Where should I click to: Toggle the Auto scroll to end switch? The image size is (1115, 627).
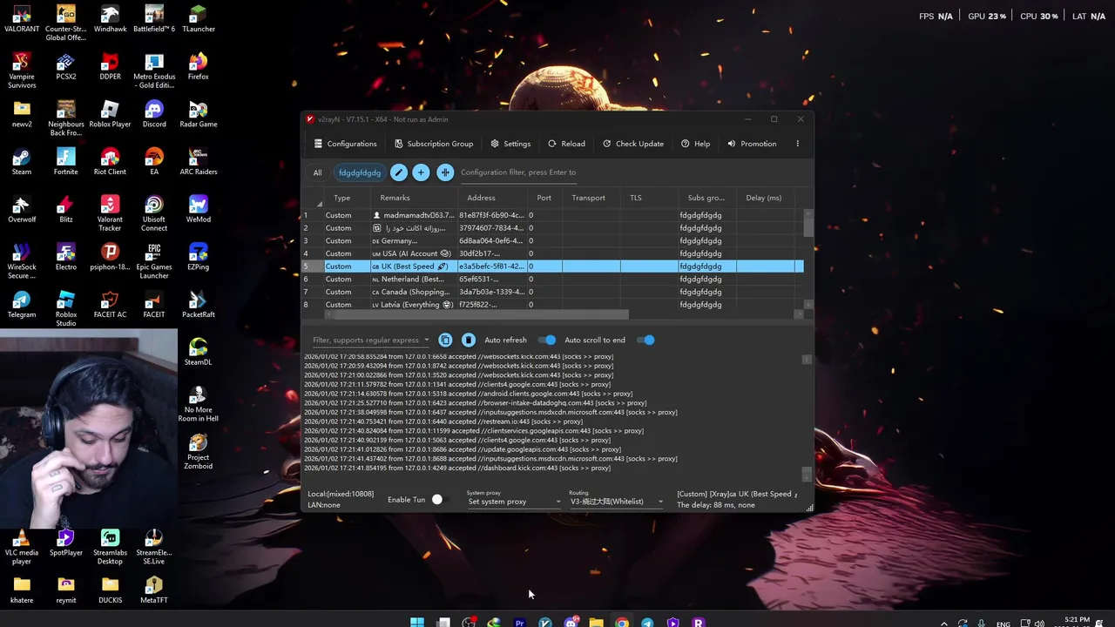(645, 340)
